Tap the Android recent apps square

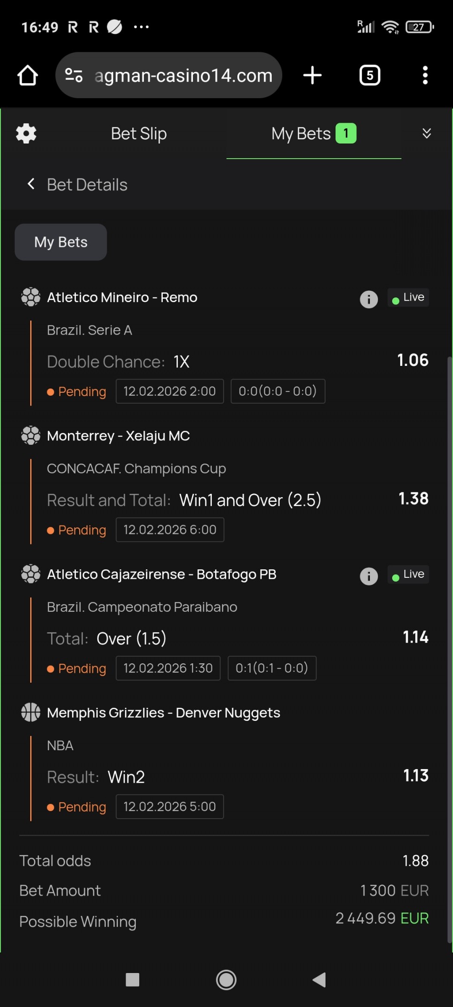pos(133,980)
